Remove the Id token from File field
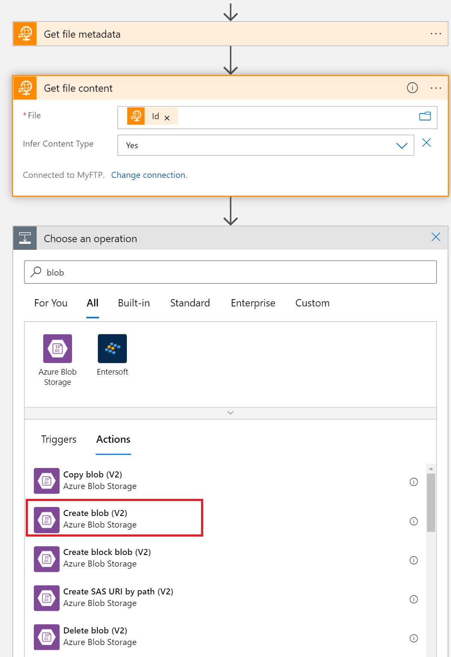451x657 pixels. tap(167, 118)
